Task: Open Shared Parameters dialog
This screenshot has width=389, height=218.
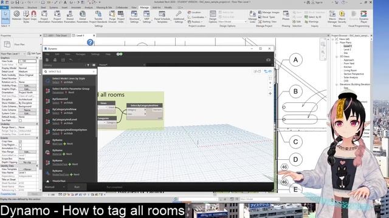Action: pos(70,16)
